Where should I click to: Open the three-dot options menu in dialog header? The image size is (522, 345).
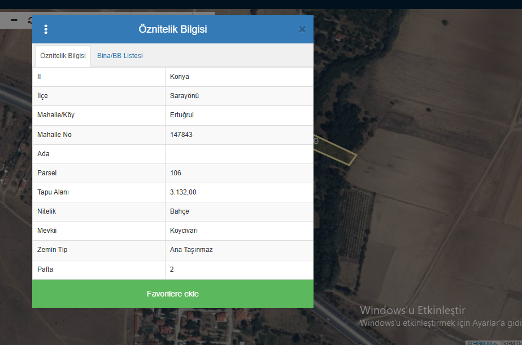(46, 29)
